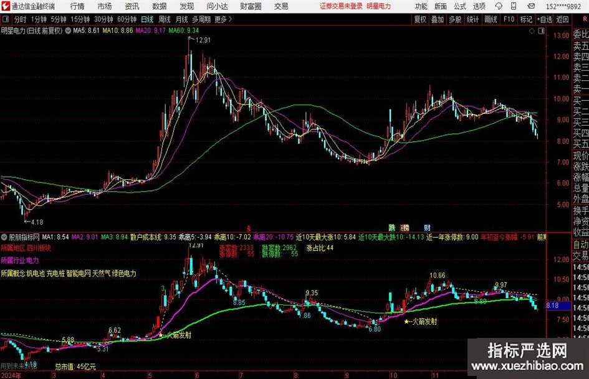Click the headset customer service icon
Screen dimensions: 589x379
pos(499,6)
